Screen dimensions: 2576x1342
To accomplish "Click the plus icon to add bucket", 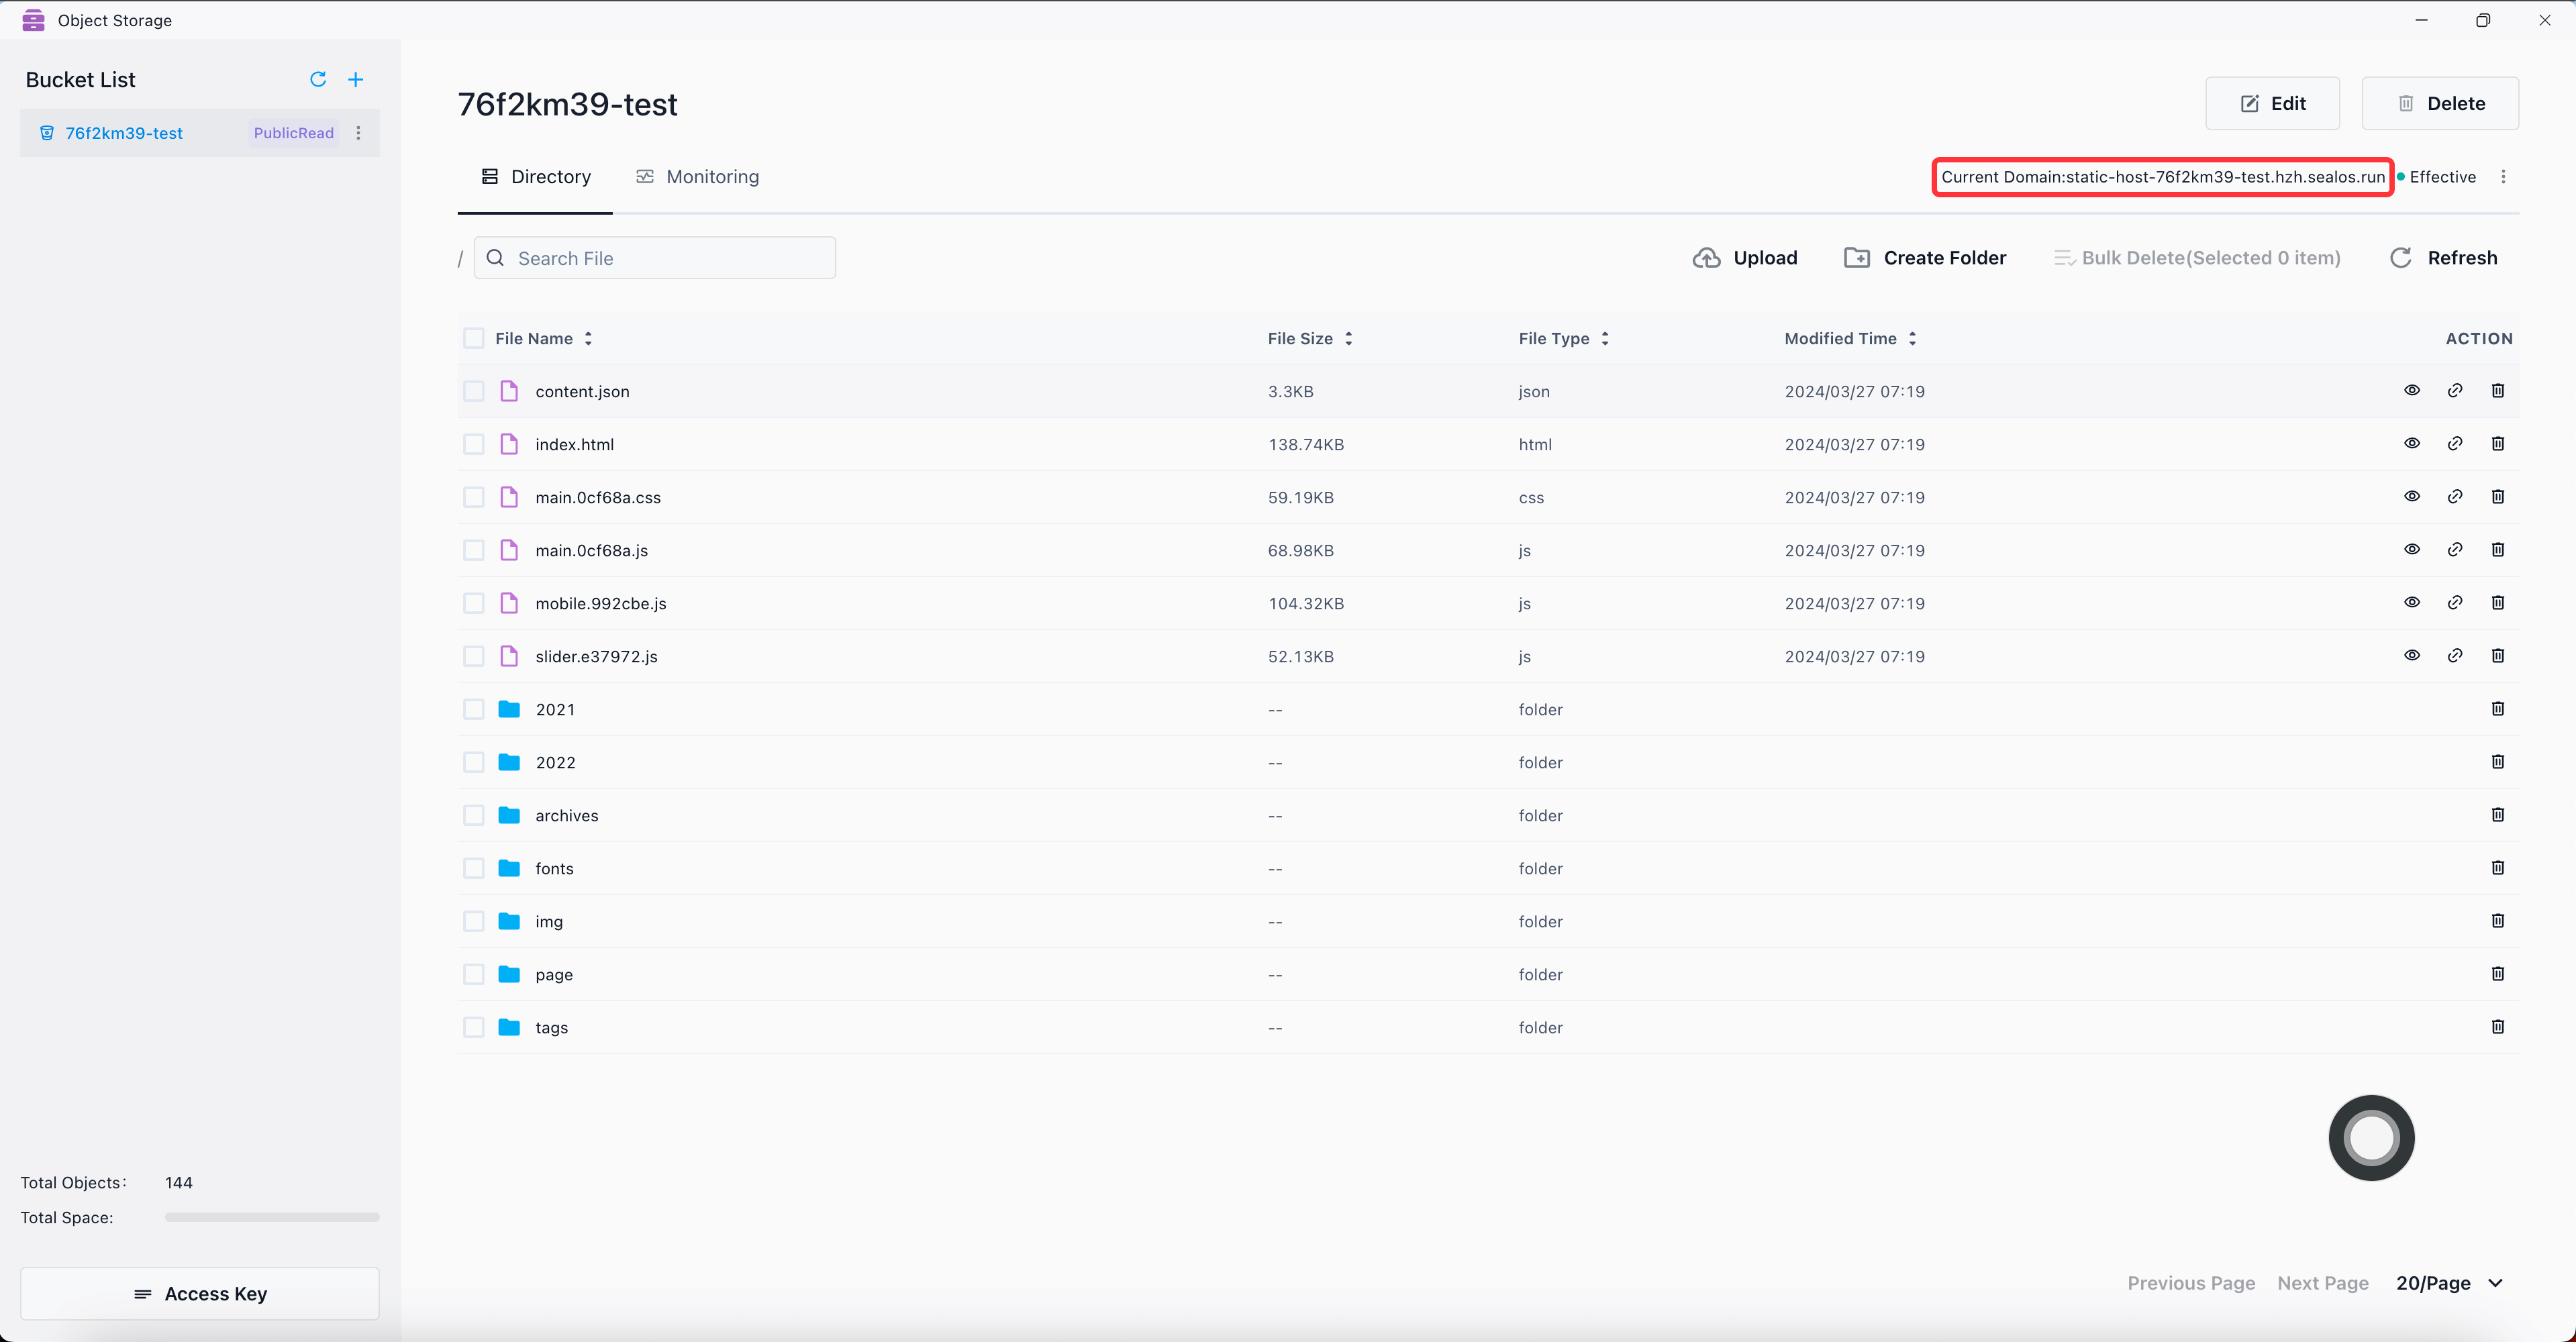I will [x=356, y=79].
